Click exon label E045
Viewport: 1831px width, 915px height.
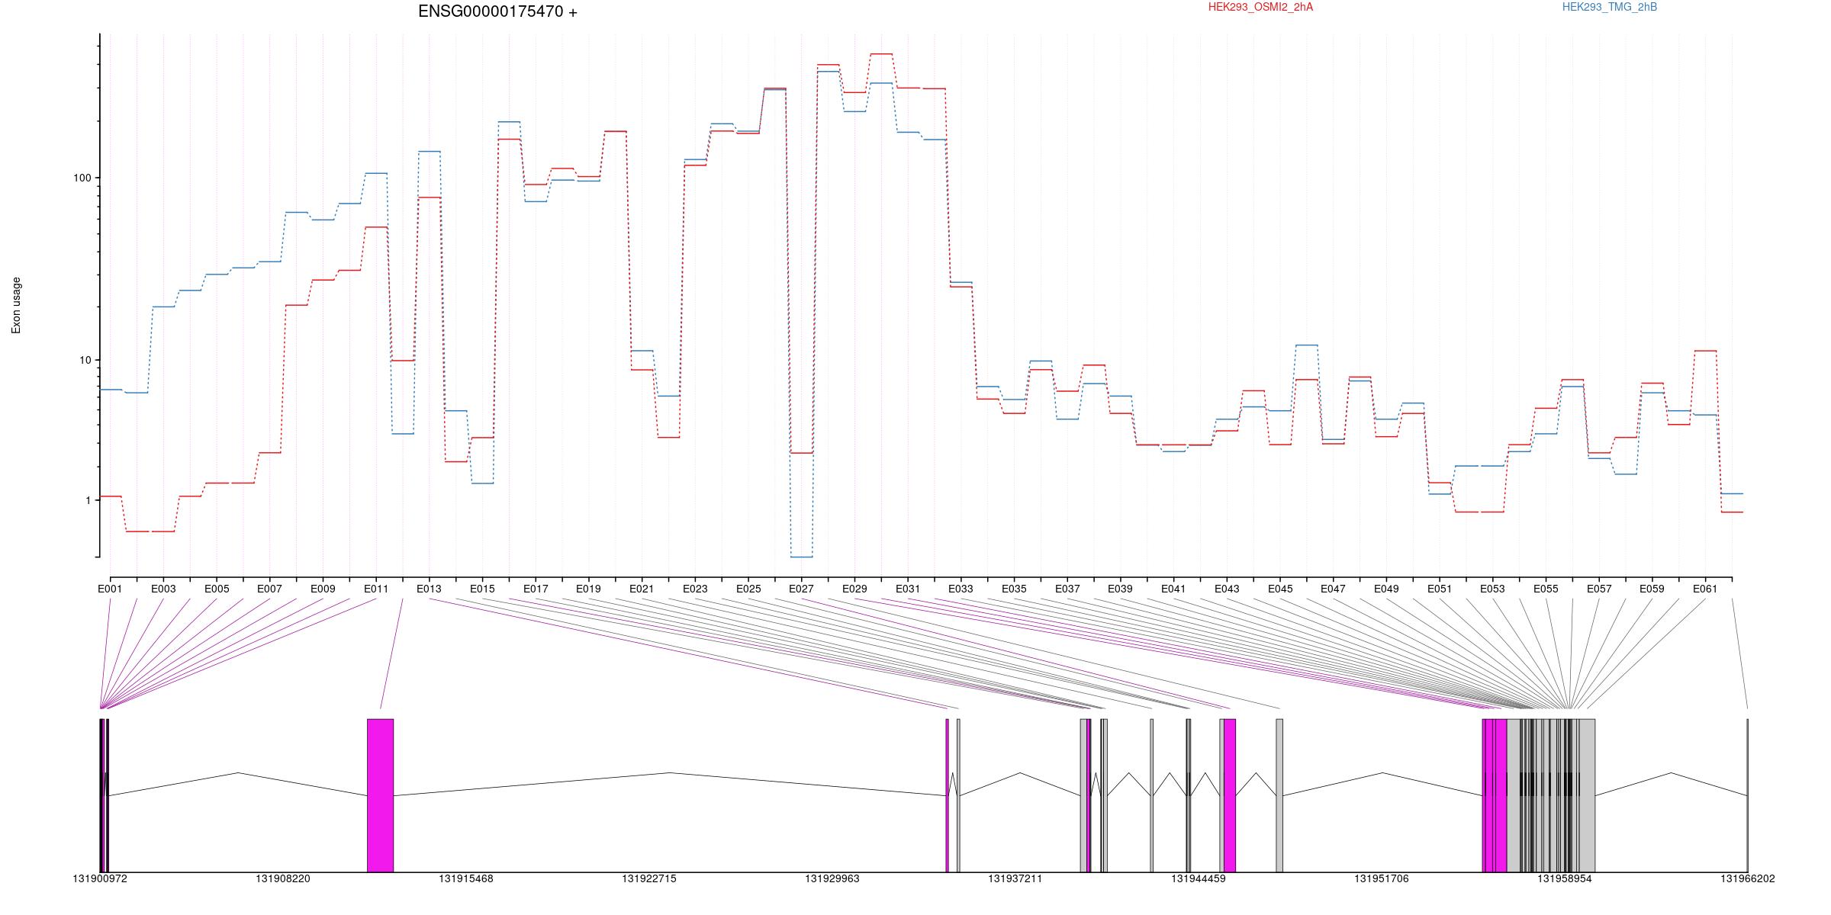coord(1280,589)
